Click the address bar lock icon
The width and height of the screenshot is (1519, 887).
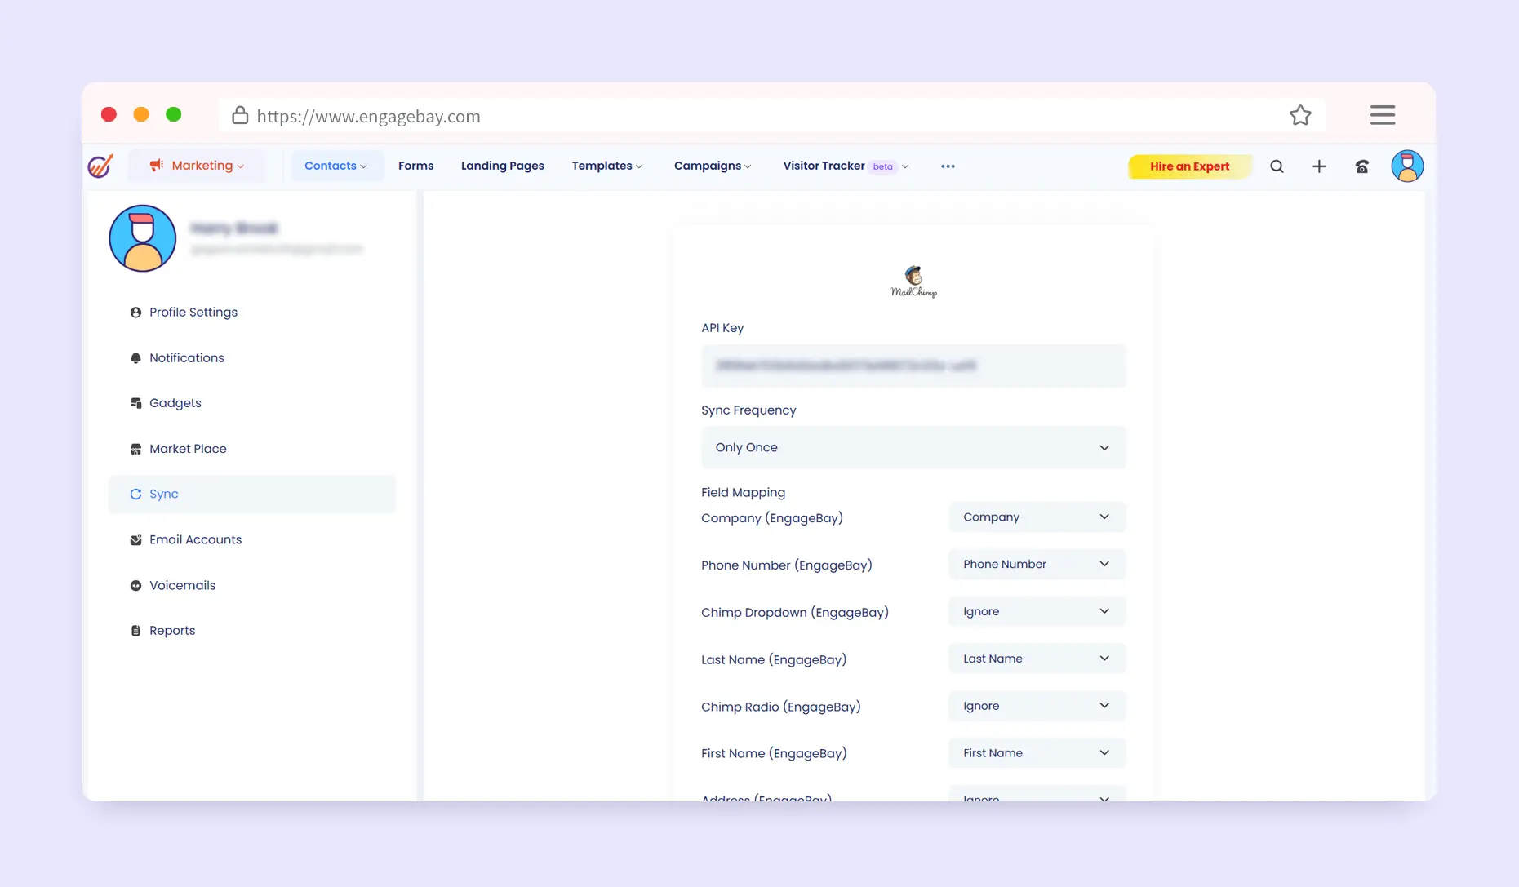pos(240,115)
